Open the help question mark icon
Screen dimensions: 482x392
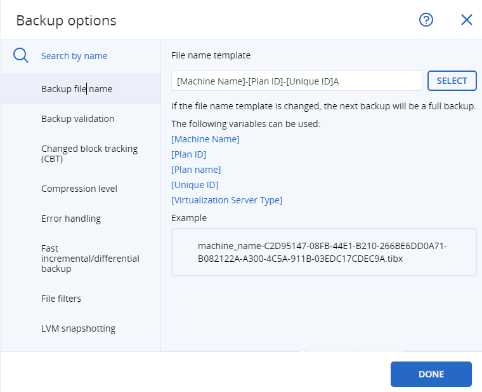[x=426, y=20]
